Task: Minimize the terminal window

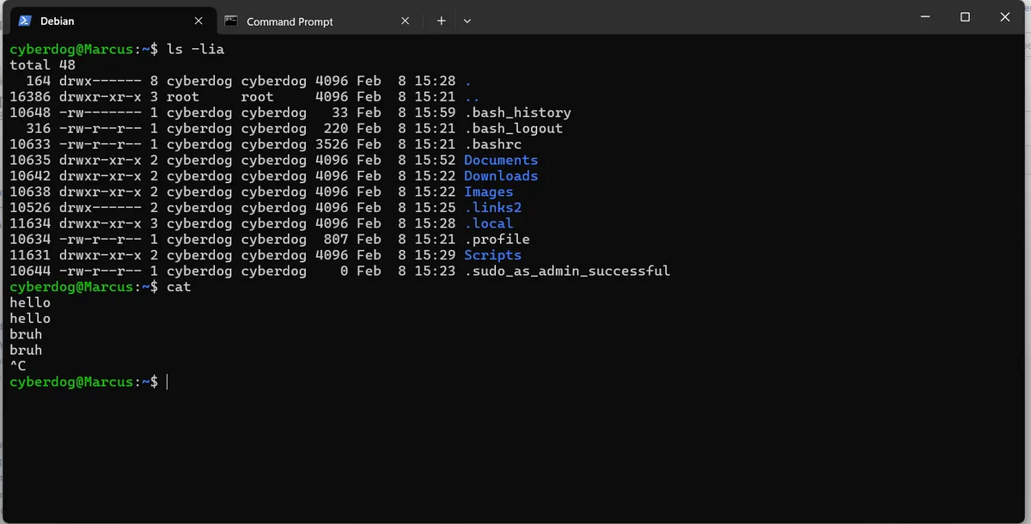Action: [x=925, y=17]
